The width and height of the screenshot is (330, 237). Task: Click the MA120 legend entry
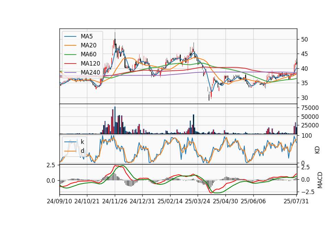82,63
